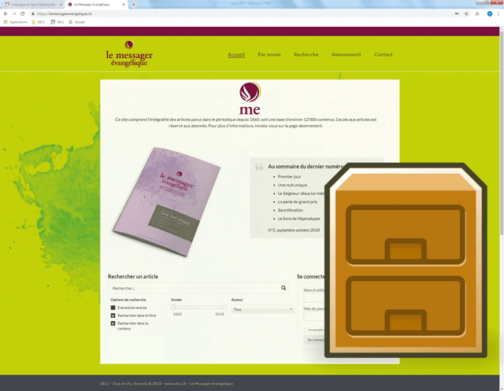Screen dimensions: 504x391
Task: Click the round me emblem logo
Action: [250, 92]
